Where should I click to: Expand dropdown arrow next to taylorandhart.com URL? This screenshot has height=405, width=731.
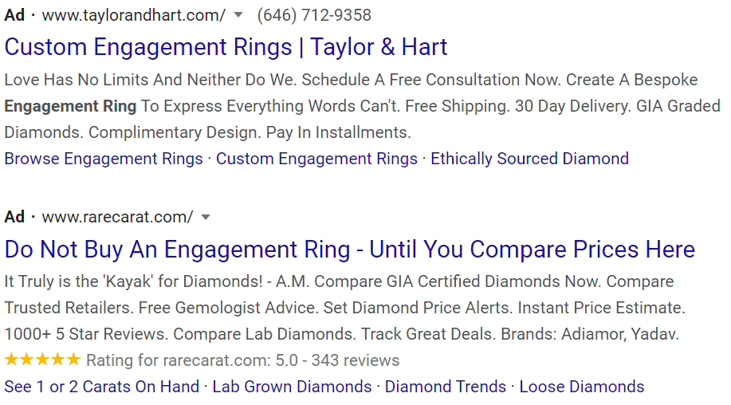238,15
